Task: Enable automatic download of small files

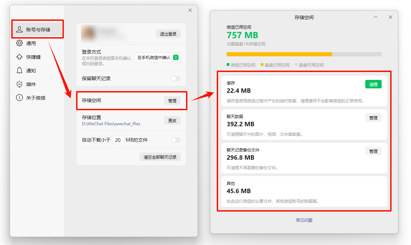Action: 175,140
